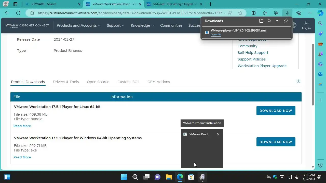Viewport: 326px width, 183px height.
Task: Click Open file link in Downloads
Action: click(x=216, y=35)
